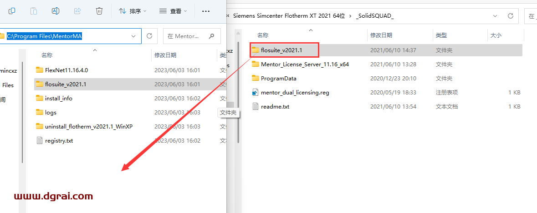537x213 pixels.
Task: Click the 2020/12/23 20:10 date cell
Action: pyautogui.click(x=393, y=78)
